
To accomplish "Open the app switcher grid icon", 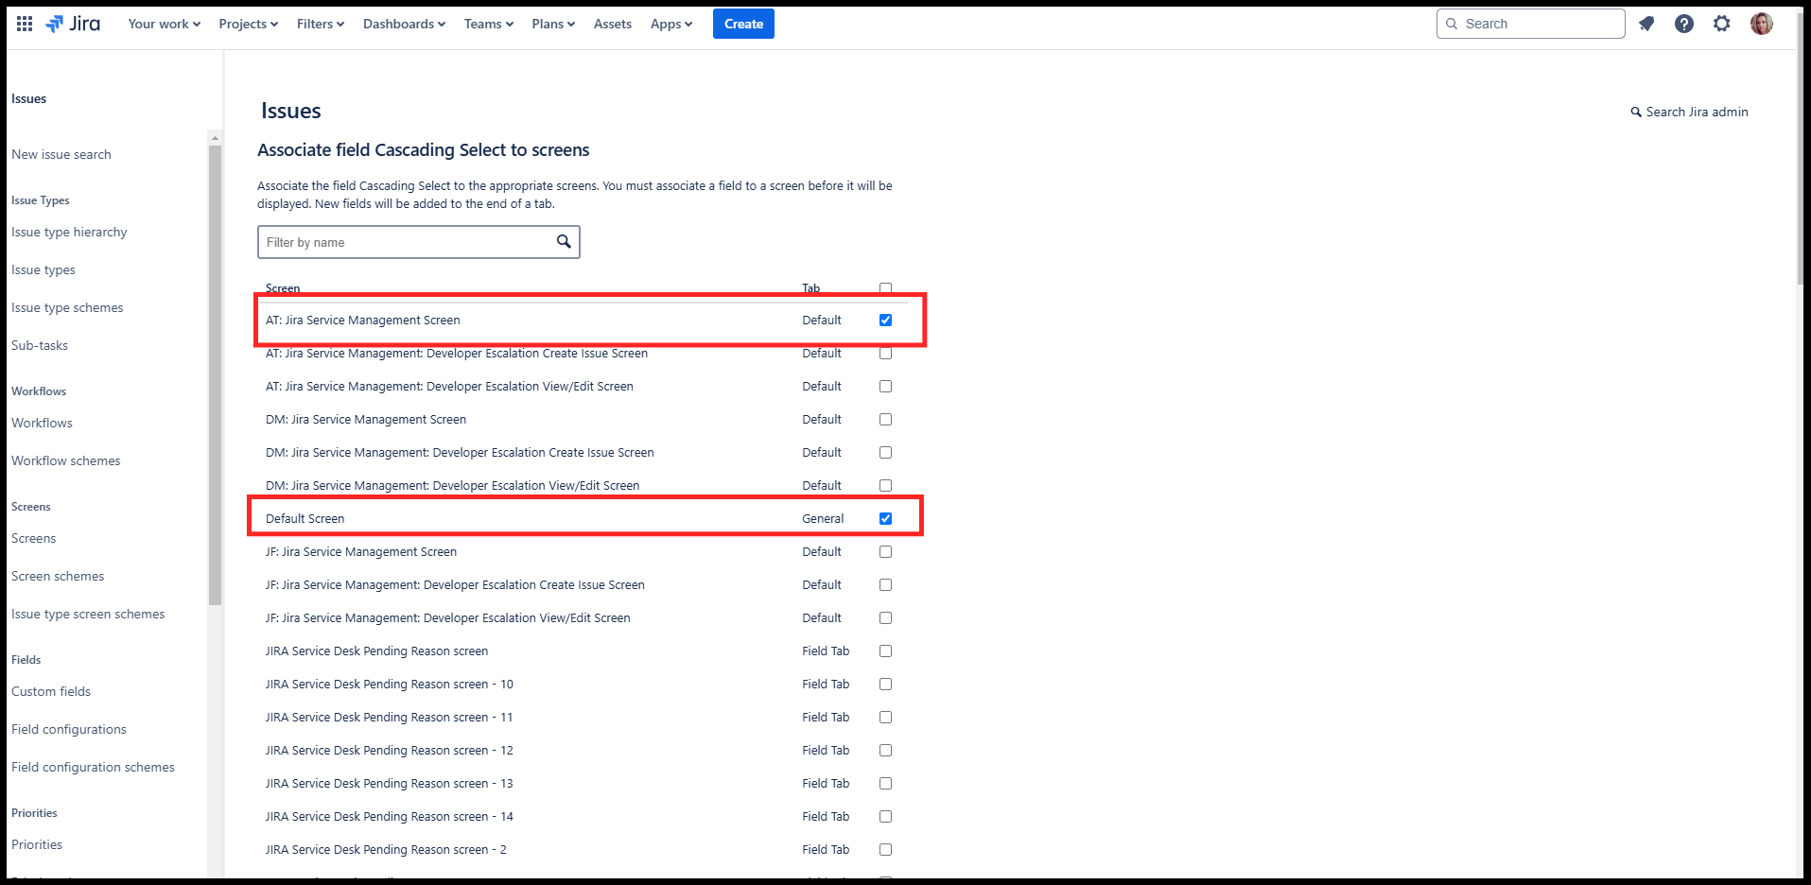I will (25, 24).
